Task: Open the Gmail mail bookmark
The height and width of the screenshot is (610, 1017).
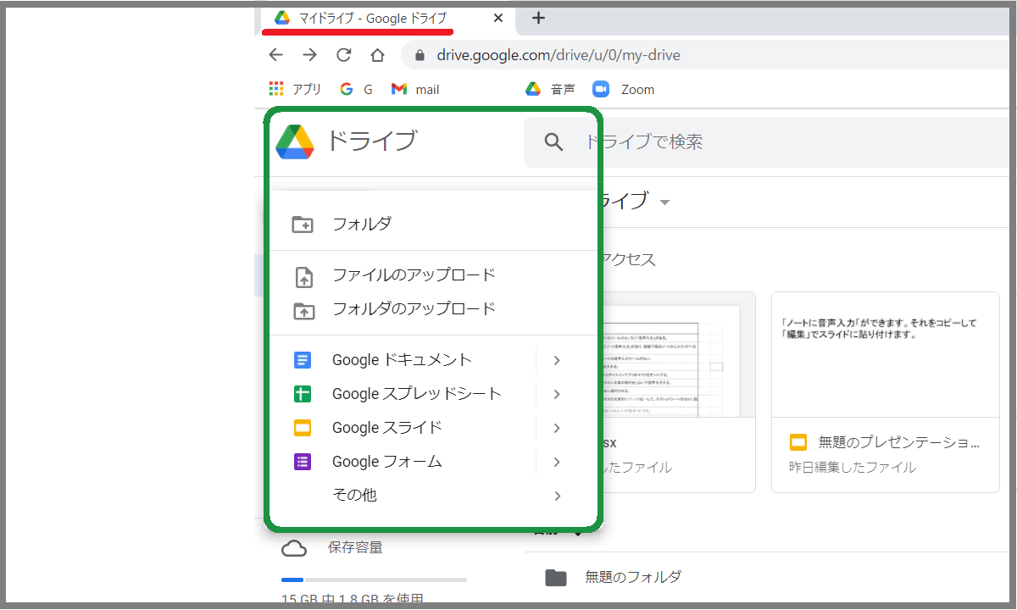Action: coord(415,89)
